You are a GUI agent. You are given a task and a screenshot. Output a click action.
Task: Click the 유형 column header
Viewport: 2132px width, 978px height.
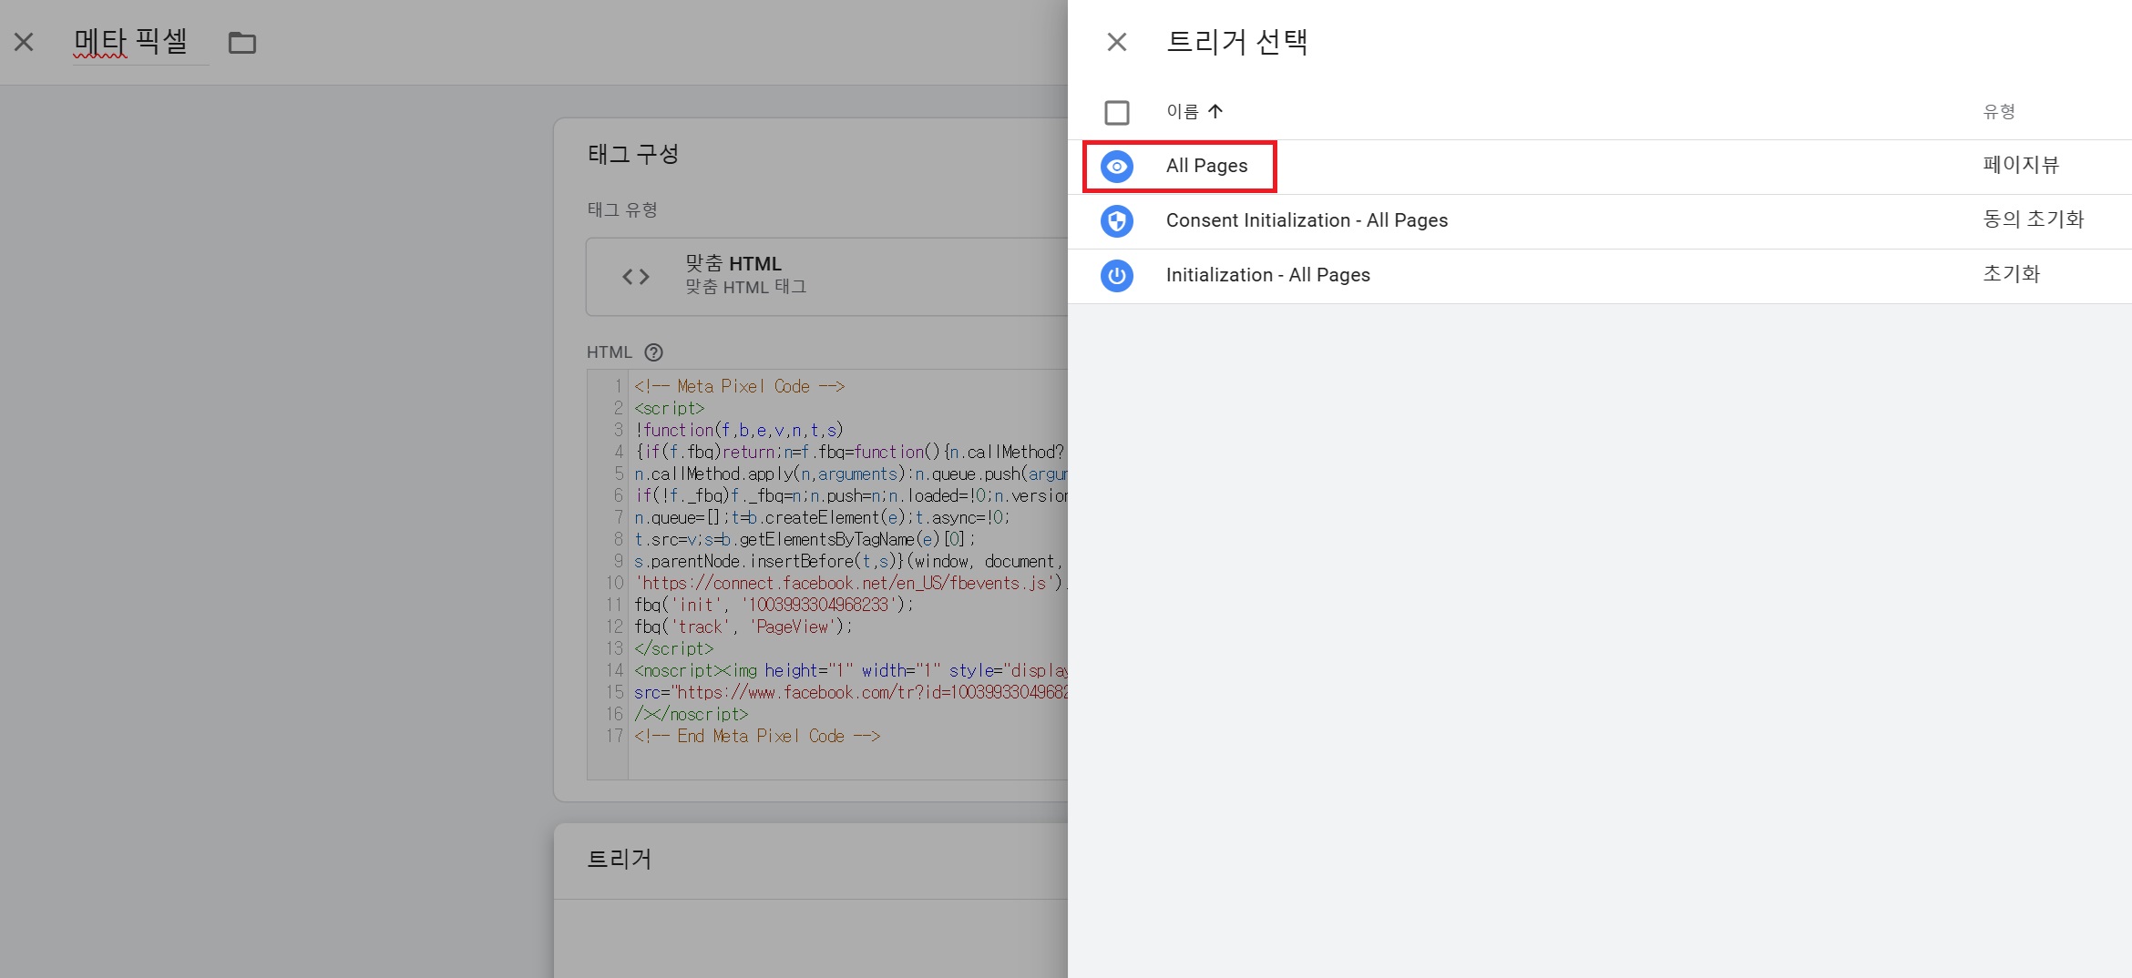click(x=1999, y=111)
